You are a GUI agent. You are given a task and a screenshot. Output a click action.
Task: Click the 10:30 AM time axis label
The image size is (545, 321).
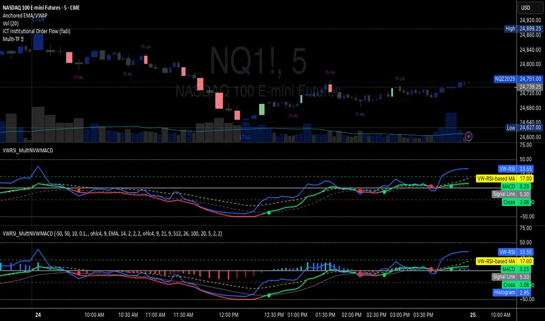128,315
